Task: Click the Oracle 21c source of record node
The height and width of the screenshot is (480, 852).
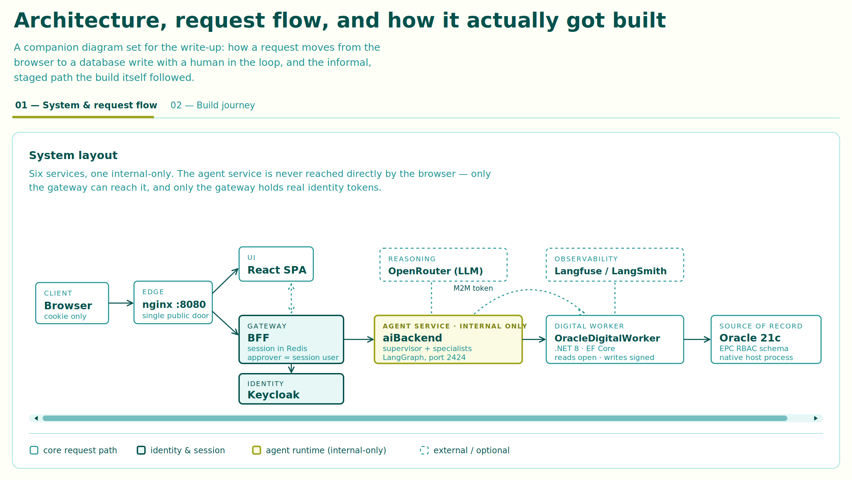Action: (766, 339)
